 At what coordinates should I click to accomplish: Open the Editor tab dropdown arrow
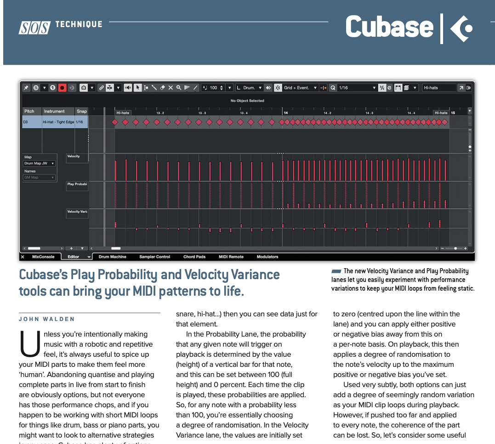pyautogui.click(x=89, y=257)
